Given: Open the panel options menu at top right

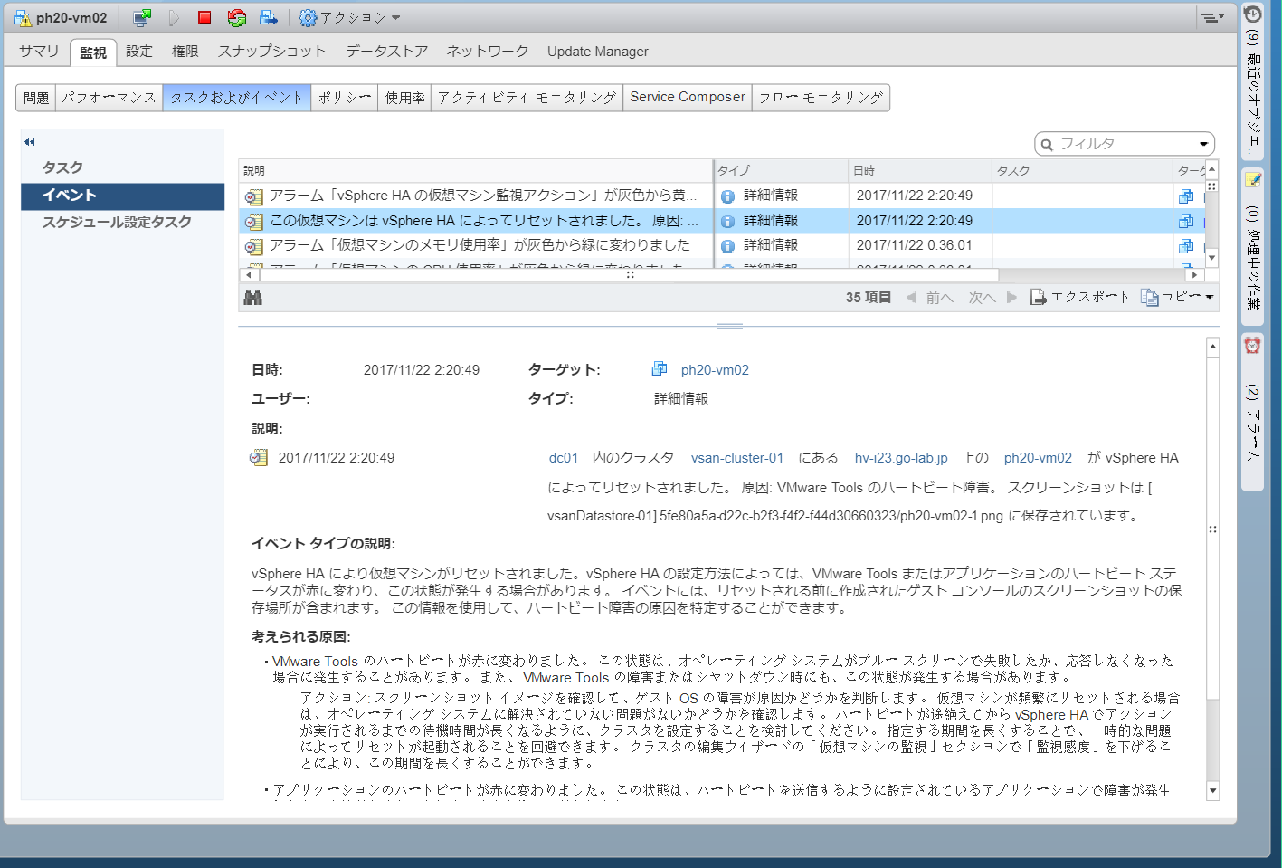Looking at the screenshot, I should coord(1211,17).
